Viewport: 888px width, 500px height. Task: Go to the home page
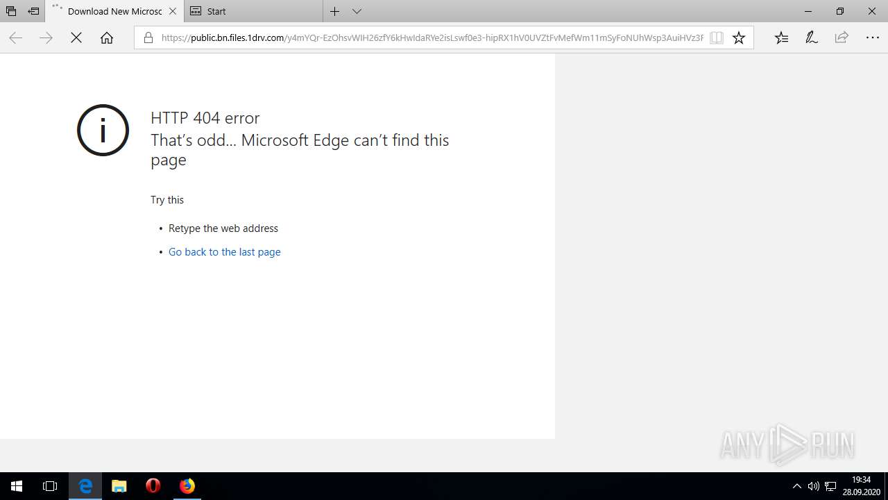[107, 38]
